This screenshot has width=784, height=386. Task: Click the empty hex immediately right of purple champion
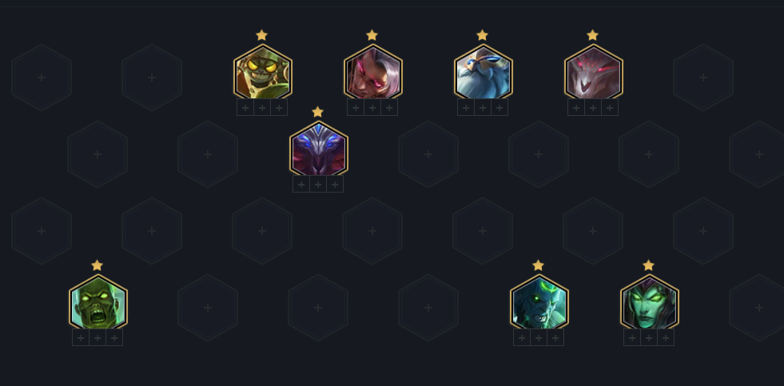point(428,154)
